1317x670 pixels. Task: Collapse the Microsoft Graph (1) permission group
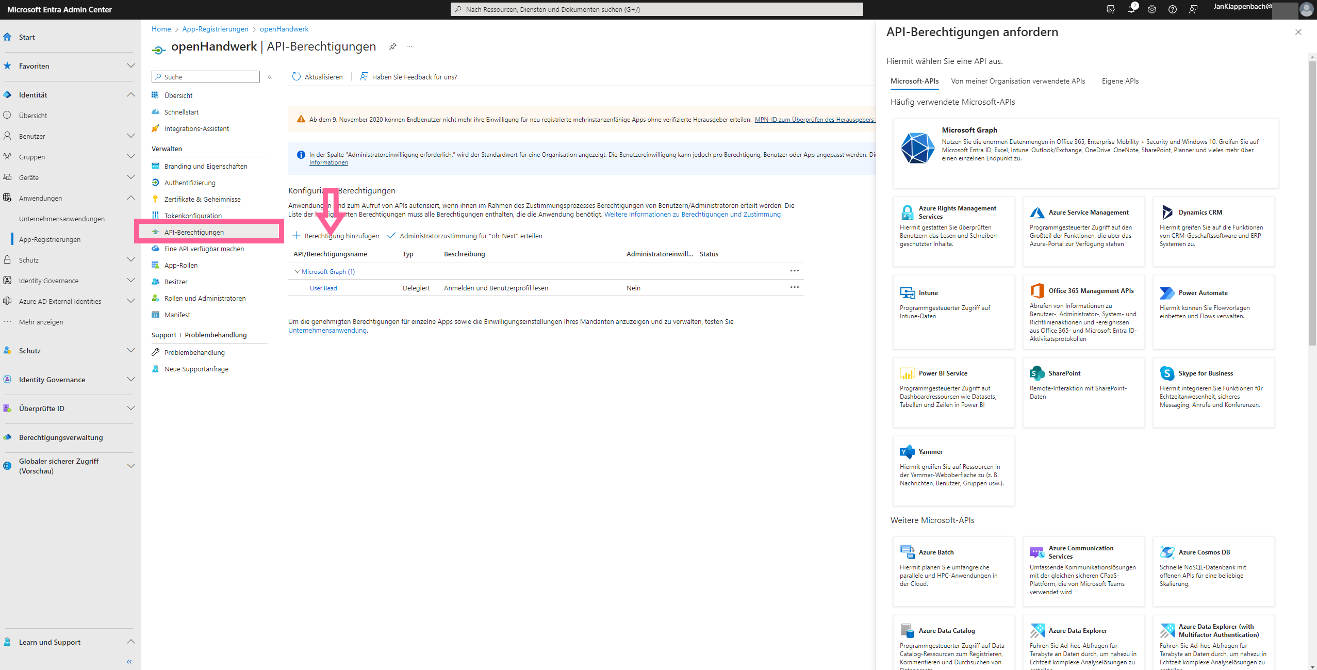click(x=297, y=271)
